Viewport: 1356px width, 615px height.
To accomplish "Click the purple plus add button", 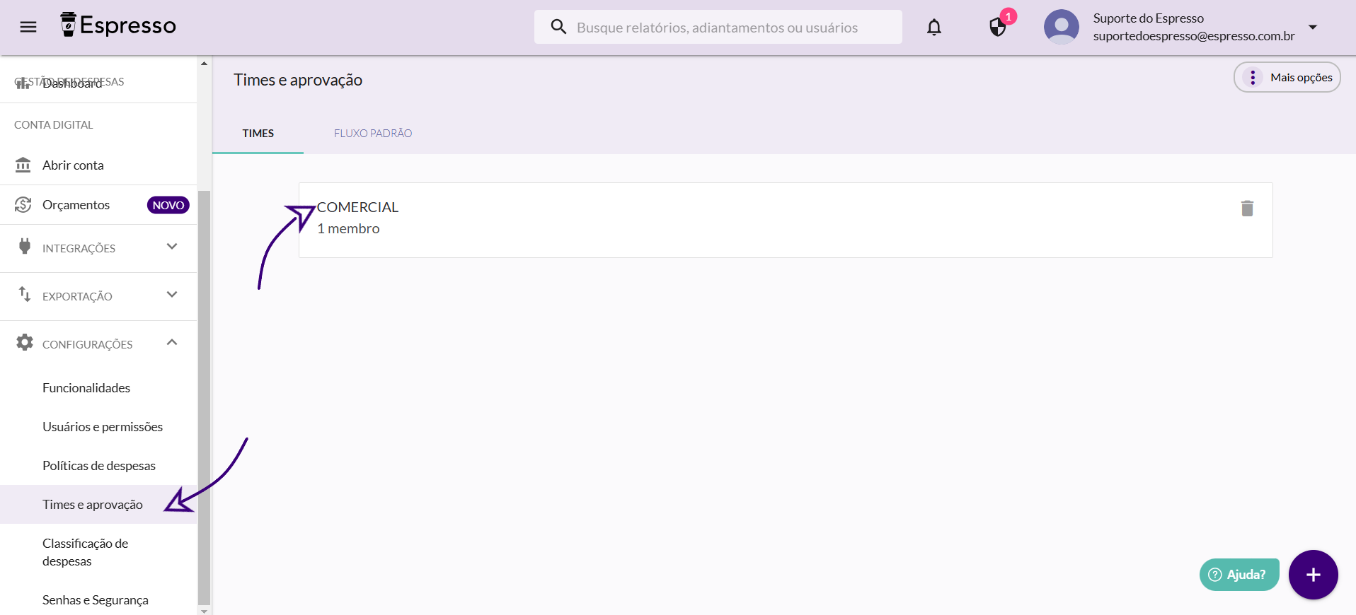I will click(x=1314, y=575).
